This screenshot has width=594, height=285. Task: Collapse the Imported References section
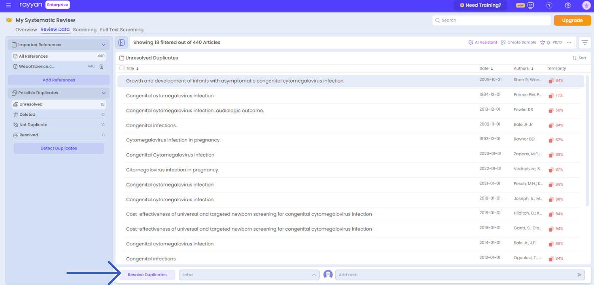click(x=103, y=45)
